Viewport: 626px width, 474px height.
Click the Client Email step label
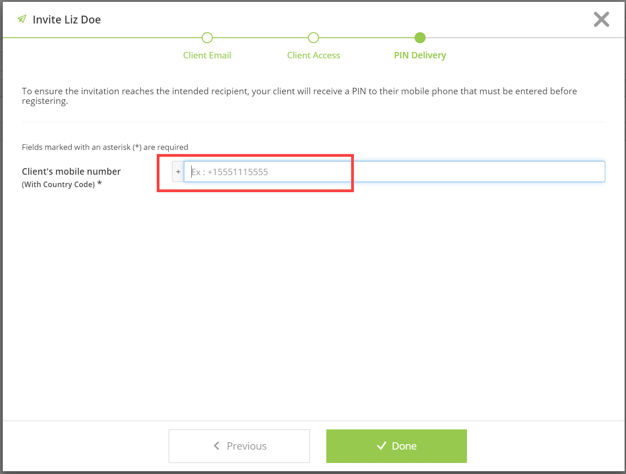[x=207, y=55]
